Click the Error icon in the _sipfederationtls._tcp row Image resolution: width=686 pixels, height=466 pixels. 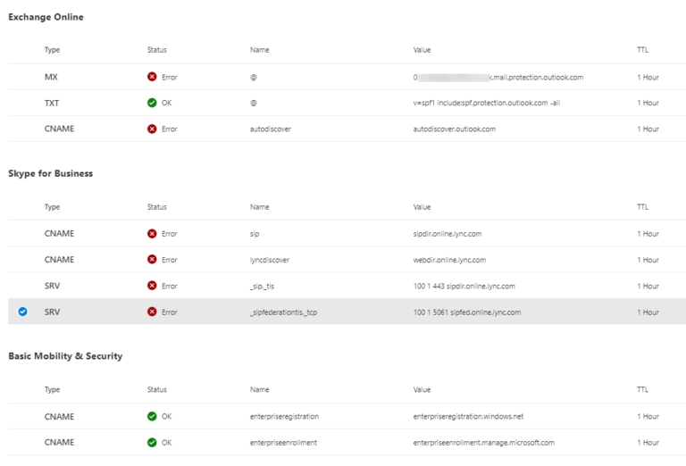click(x=152, y=312)
